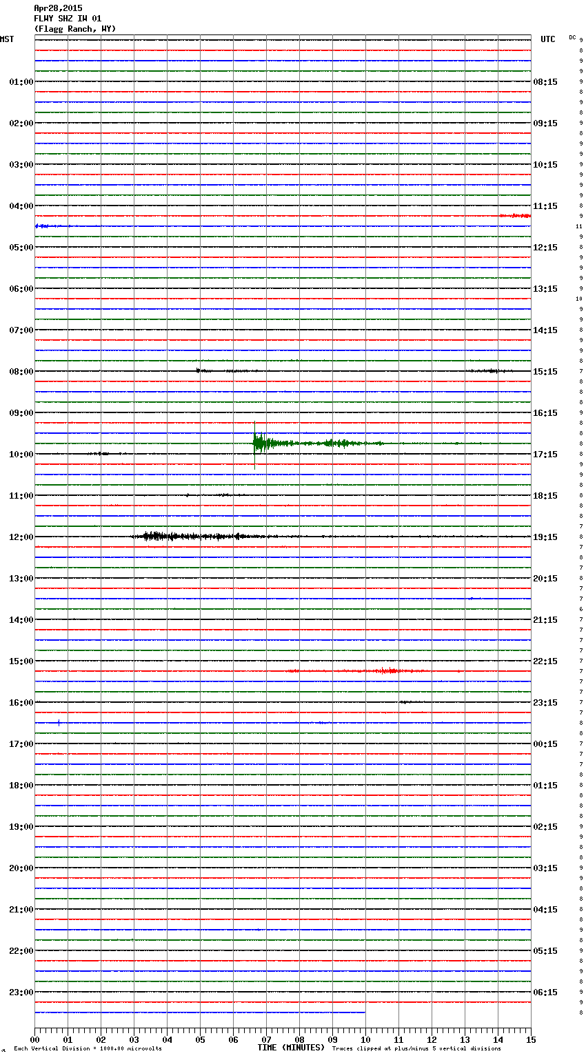Click the '11:00' MST time label
This screenshot has height=1058, width=586.
pyautogui.click(x=21, y=496)
